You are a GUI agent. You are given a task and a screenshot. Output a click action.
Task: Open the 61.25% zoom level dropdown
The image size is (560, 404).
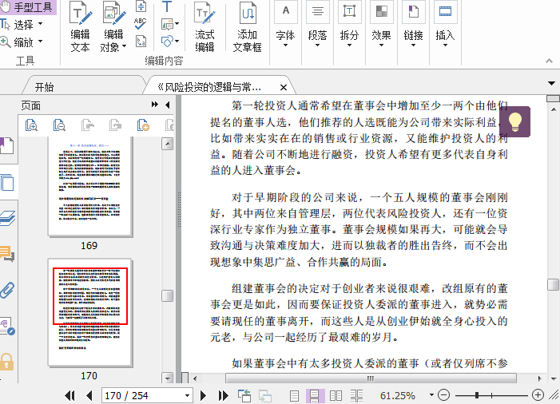431,395
